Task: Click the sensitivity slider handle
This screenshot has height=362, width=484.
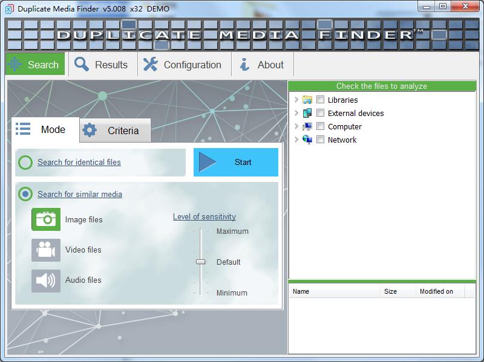Action: point(201,262)
